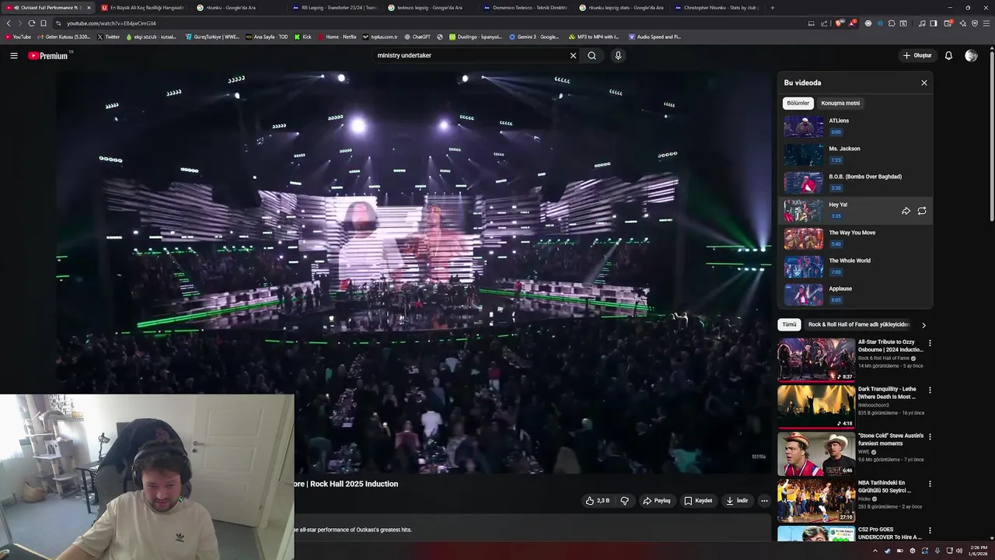Open the Home - Netflix bookmark

click(337, 37)
